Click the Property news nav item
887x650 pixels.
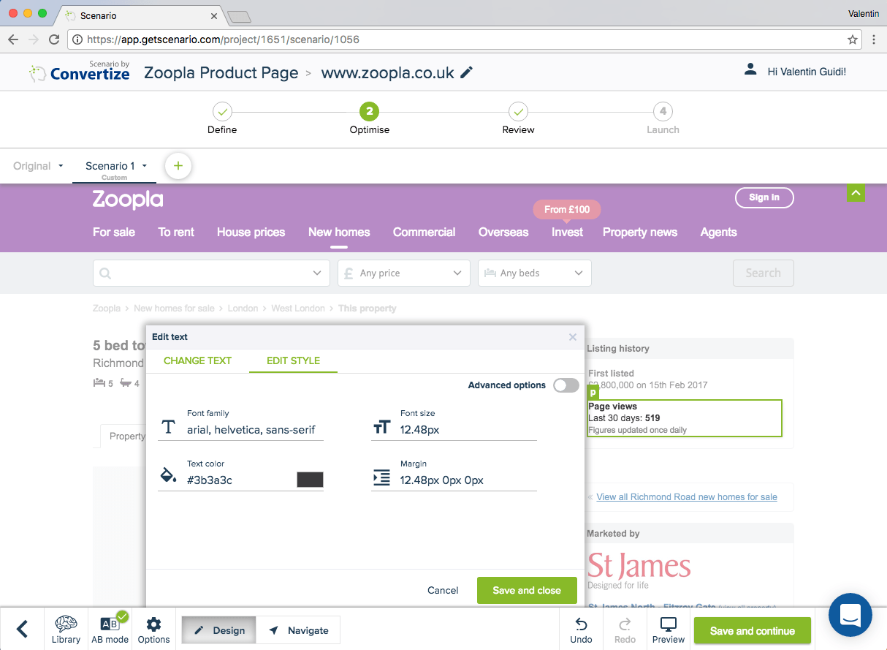click(x=640, y=232)
